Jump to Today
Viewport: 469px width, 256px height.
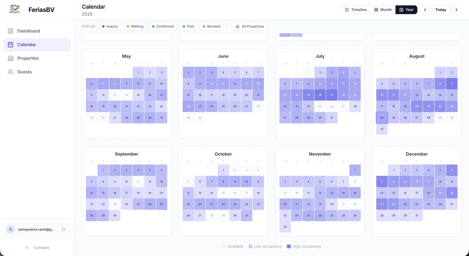pos(441,10)
